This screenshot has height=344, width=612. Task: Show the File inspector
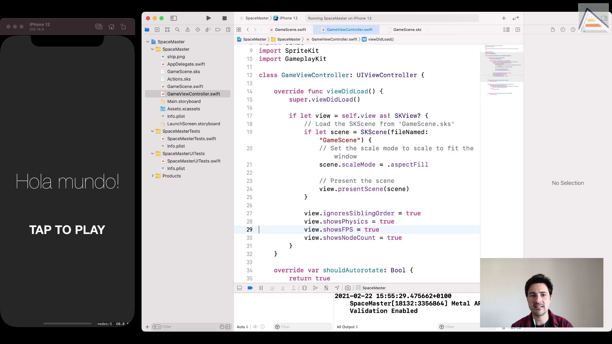coord(553,30)
